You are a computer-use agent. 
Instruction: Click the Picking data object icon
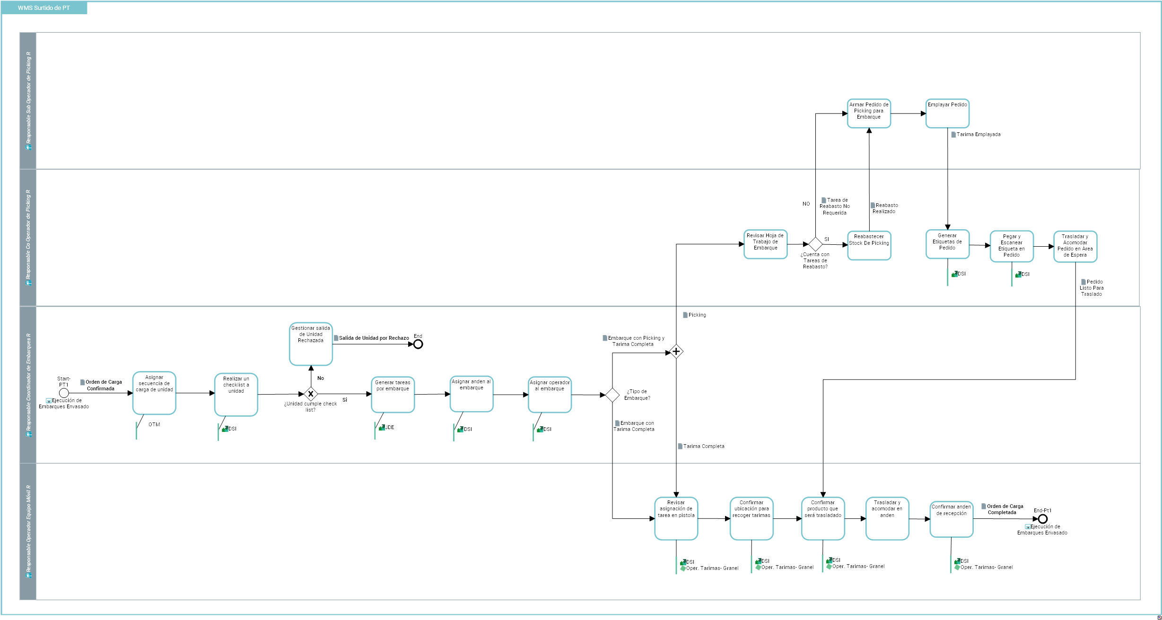(x=685, y=315)
